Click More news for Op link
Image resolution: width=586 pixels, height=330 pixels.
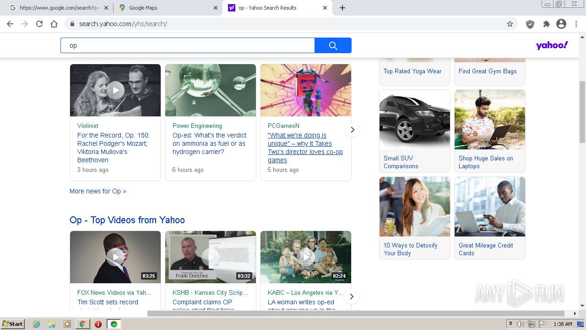tap(98, 191)
